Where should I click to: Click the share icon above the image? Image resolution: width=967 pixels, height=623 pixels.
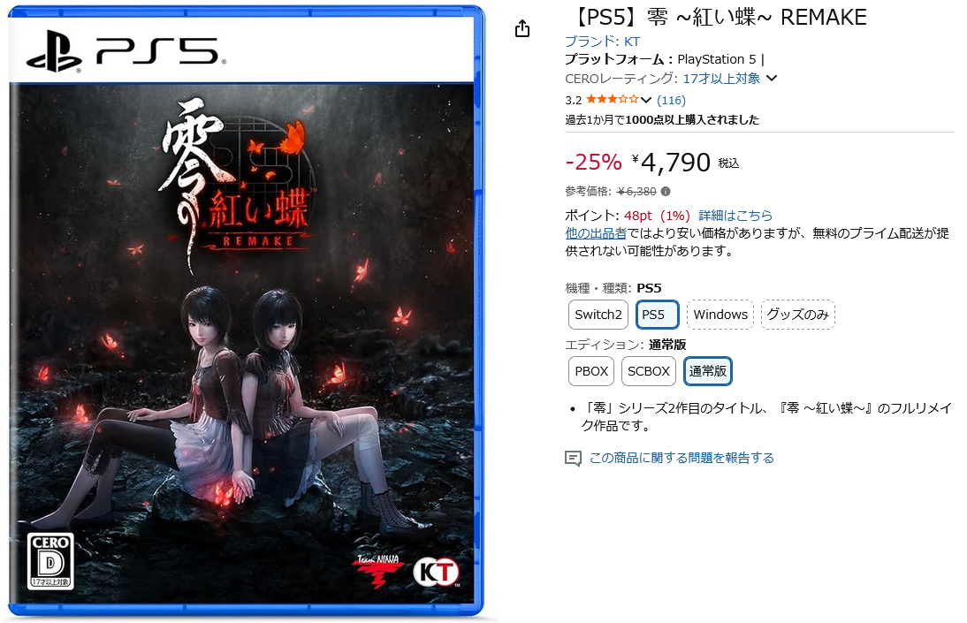point(522,28)
